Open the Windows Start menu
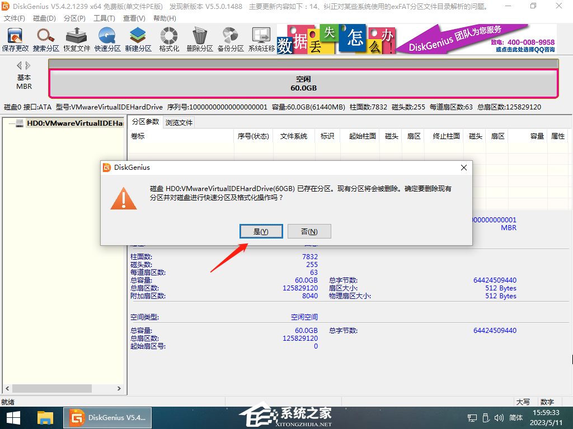This screenshot has height=429, width=573. coord(13,418)
